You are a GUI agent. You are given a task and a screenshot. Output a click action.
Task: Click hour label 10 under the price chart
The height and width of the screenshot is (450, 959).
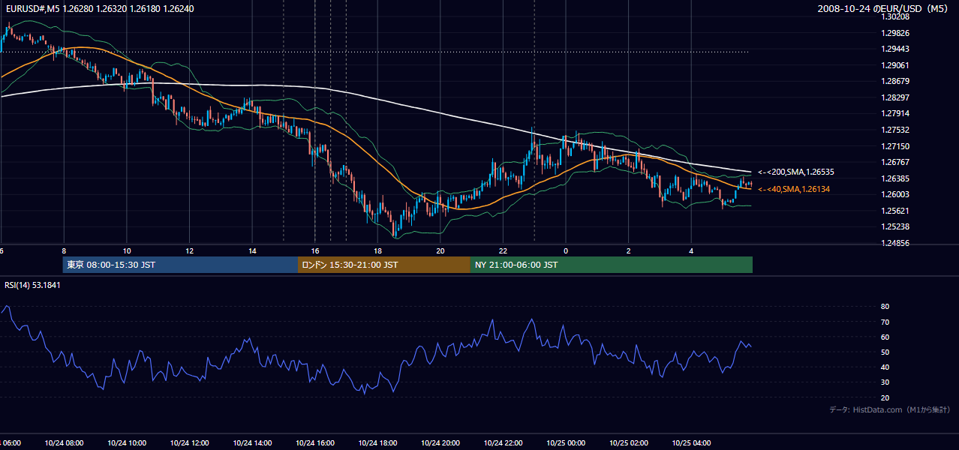click(x=127, y=251)
